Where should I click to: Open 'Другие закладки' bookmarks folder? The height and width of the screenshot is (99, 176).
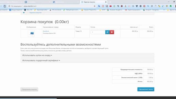[x=171, y=10]
